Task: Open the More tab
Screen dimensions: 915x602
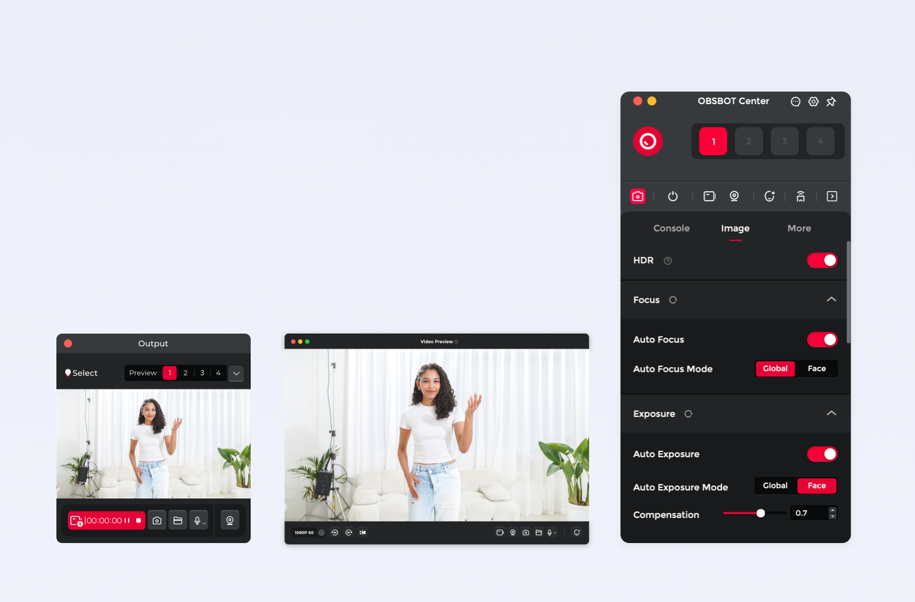Action: pyautogui.click(x=799, y=228)
